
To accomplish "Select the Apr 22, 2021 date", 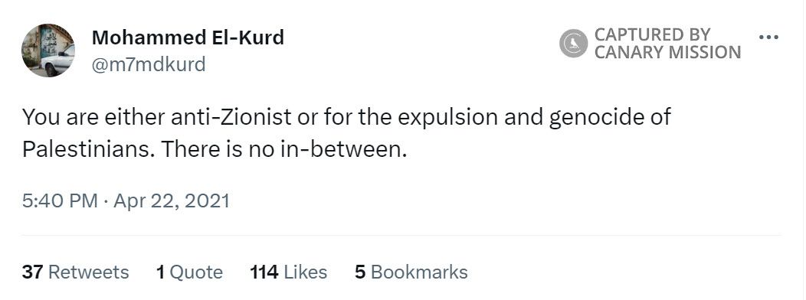I will click(x=171, y=201).
